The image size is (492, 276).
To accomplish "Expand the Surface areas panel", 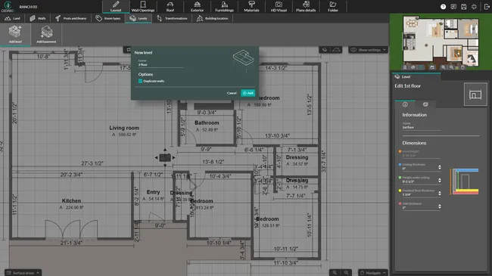I will [23, 272].
